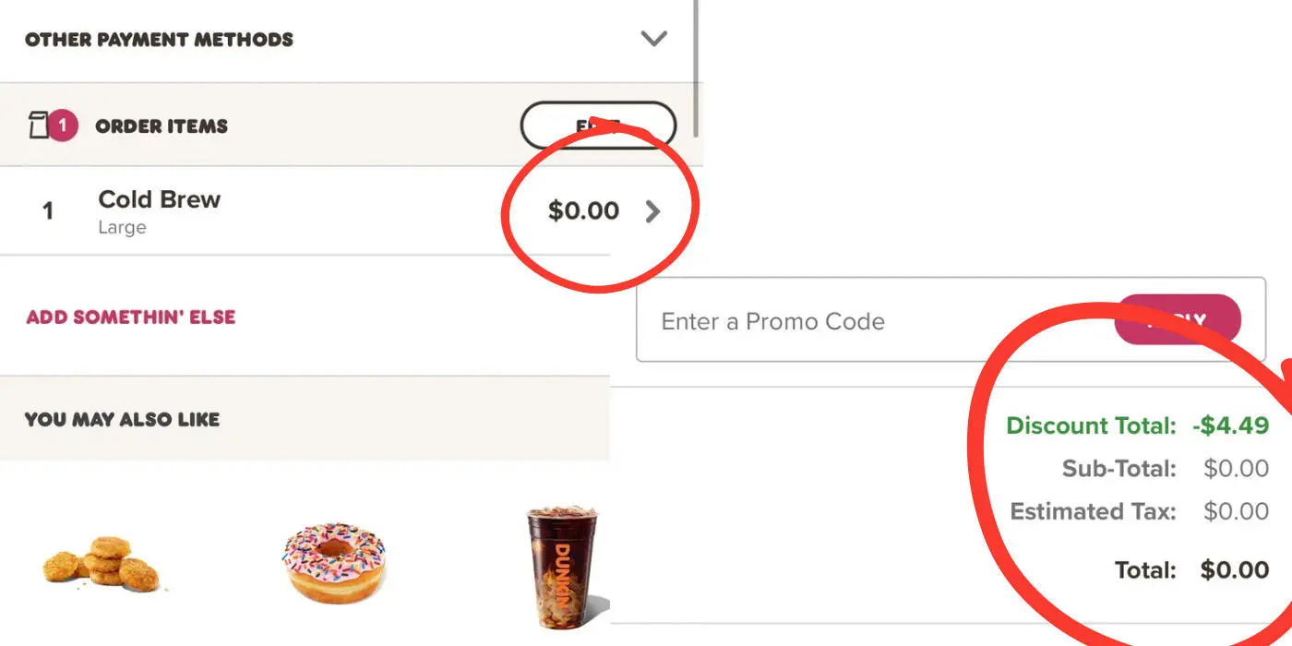The image size is (1292, 646).
Task: Click the order bag icon
Action: pyautogui.click(x=39, y=126)
